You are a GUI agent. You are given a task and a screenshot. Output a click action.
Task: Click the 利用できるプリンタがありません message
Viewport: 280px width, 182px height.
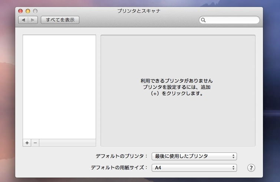coord(177,81)
